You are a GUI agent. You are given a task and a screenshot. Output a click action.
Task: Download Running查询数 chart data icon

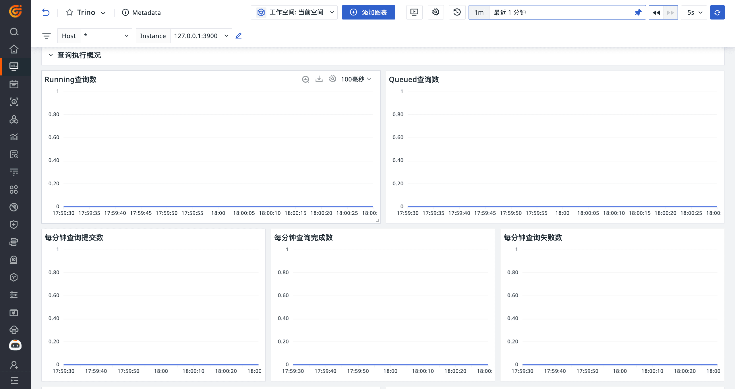pyautogui.click(x=319, y=79)
